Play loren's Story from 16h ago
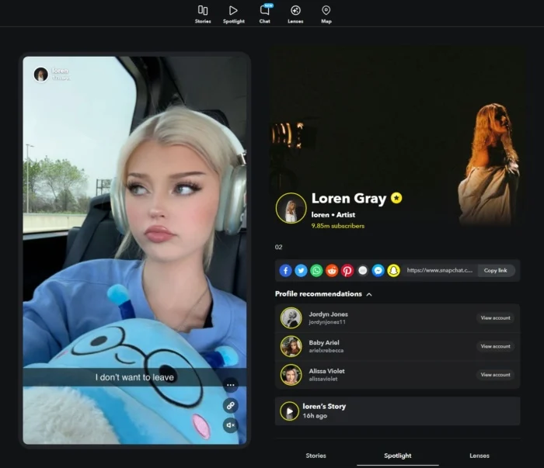Screen dimensions: 544x468 pyautogui.click(x=289, y=411)
